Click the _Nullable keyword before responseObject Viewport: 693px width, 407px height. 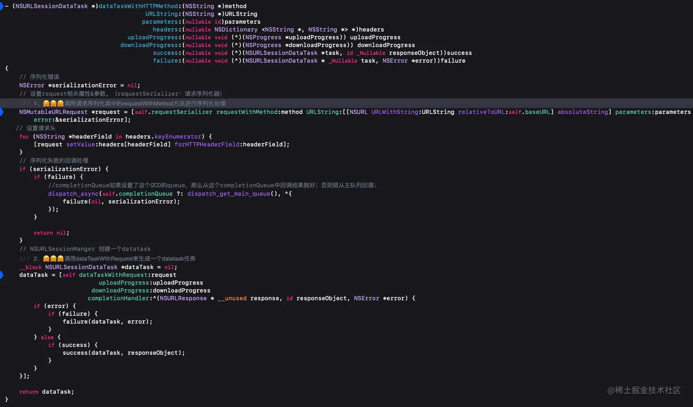(371, 53)
